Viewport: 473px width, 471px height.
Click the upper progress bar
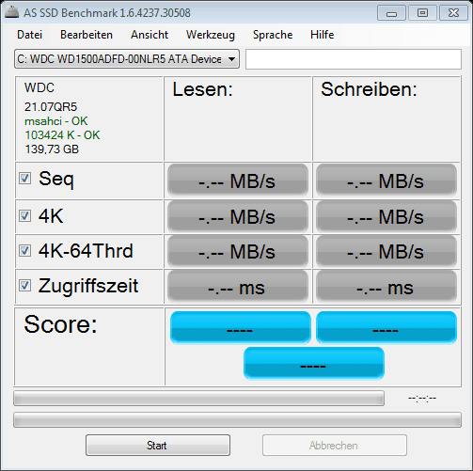click(x=198, y=399)
